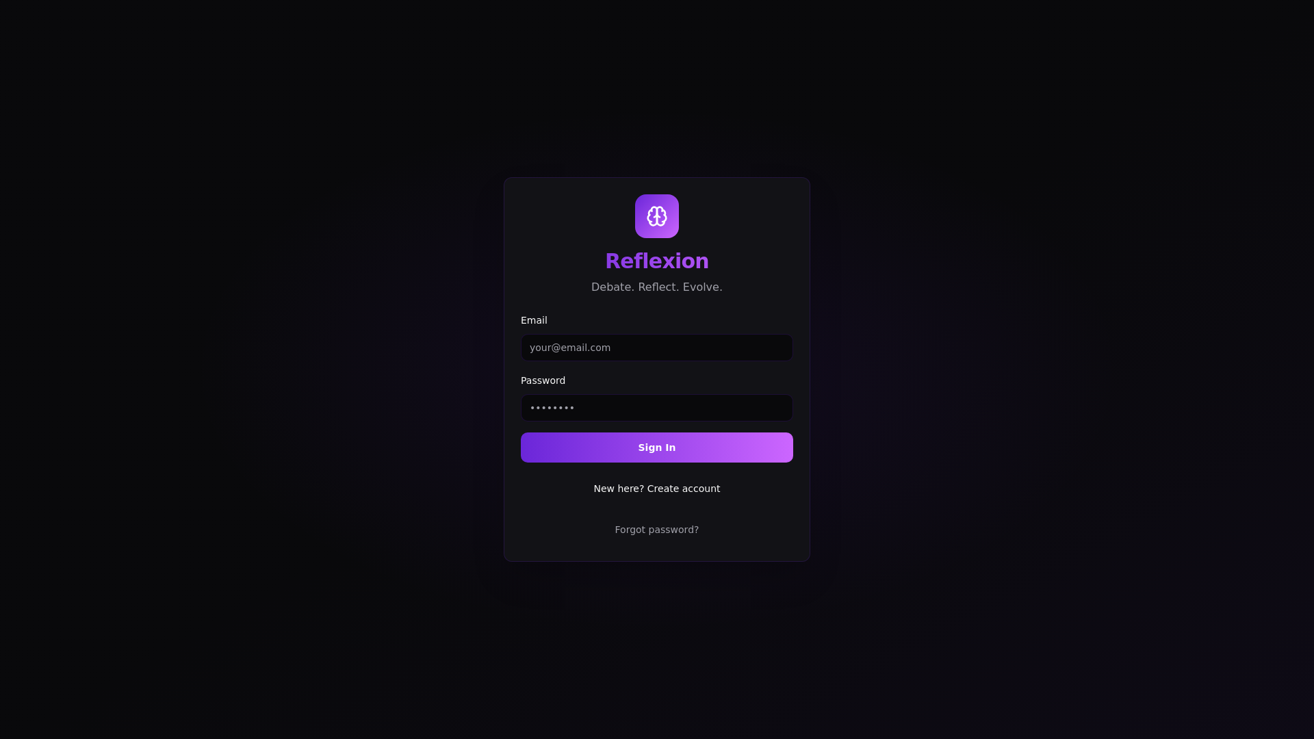Click the Sign In button
This screenshot has width=1314, height=739.
pos(657,448)
